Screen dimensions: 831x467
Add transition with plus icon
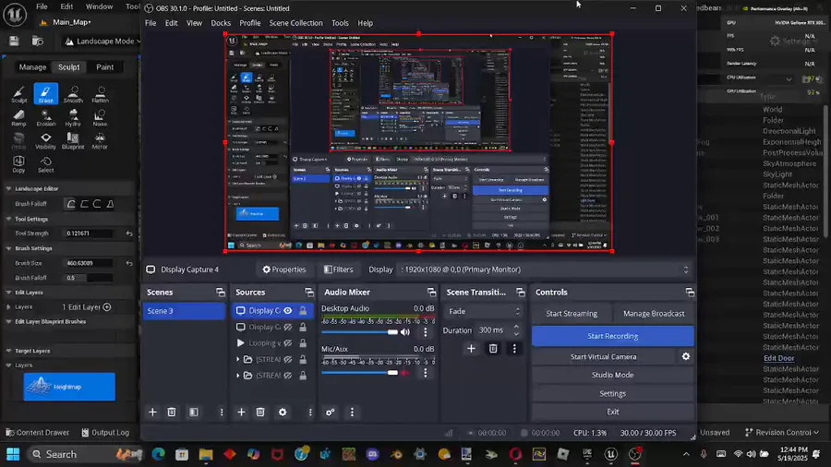[471, 348]
